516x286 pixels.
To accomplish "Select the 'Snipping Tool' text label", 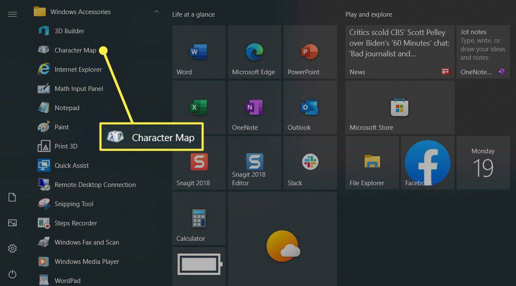I will [74, 204].
